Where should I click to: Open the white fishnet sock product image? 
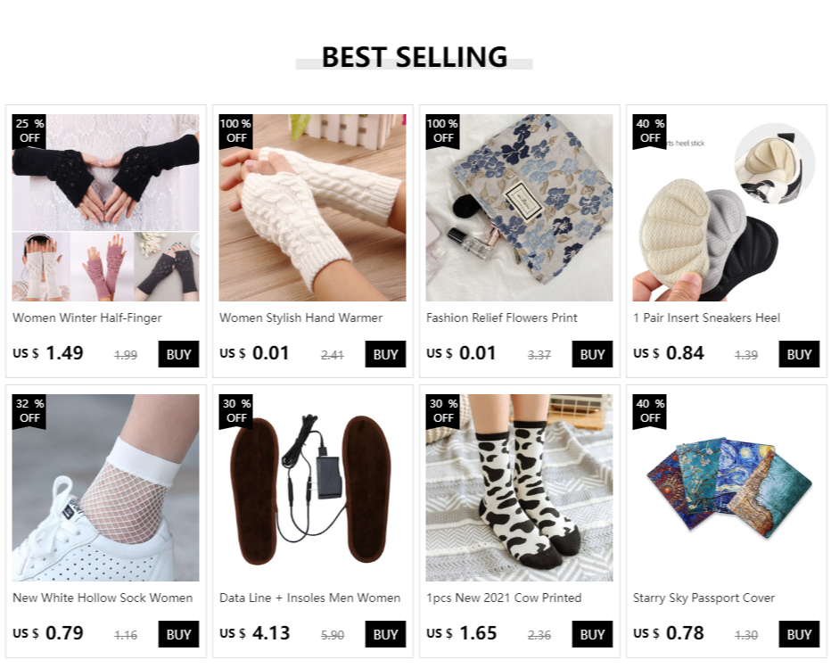tap(105, 488)
